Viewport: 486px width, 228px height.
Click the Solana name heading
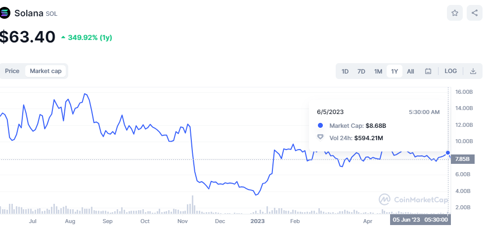tap(29, 13)
